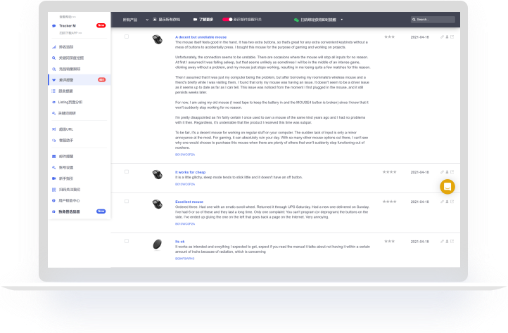Expand the all-products dropdown in top bar
Viewport: 508px width, 333px height.
(135, 20)
